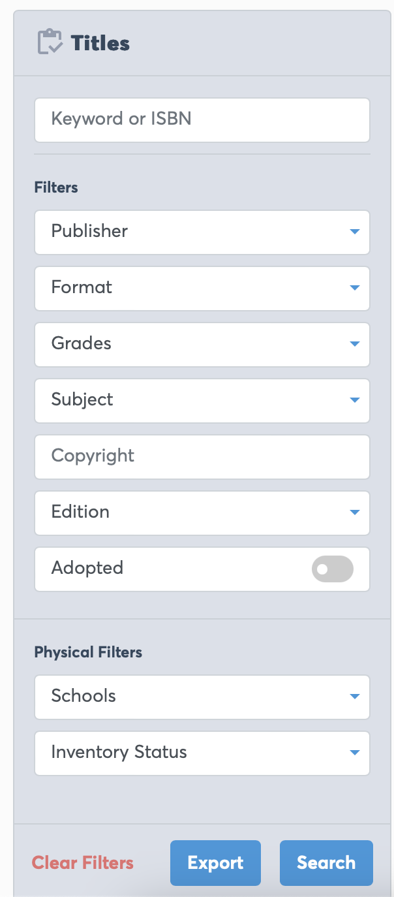Viewport: 394px width, 897px height.
Task: Click the Clear Filters link
Action: (83, 862)
